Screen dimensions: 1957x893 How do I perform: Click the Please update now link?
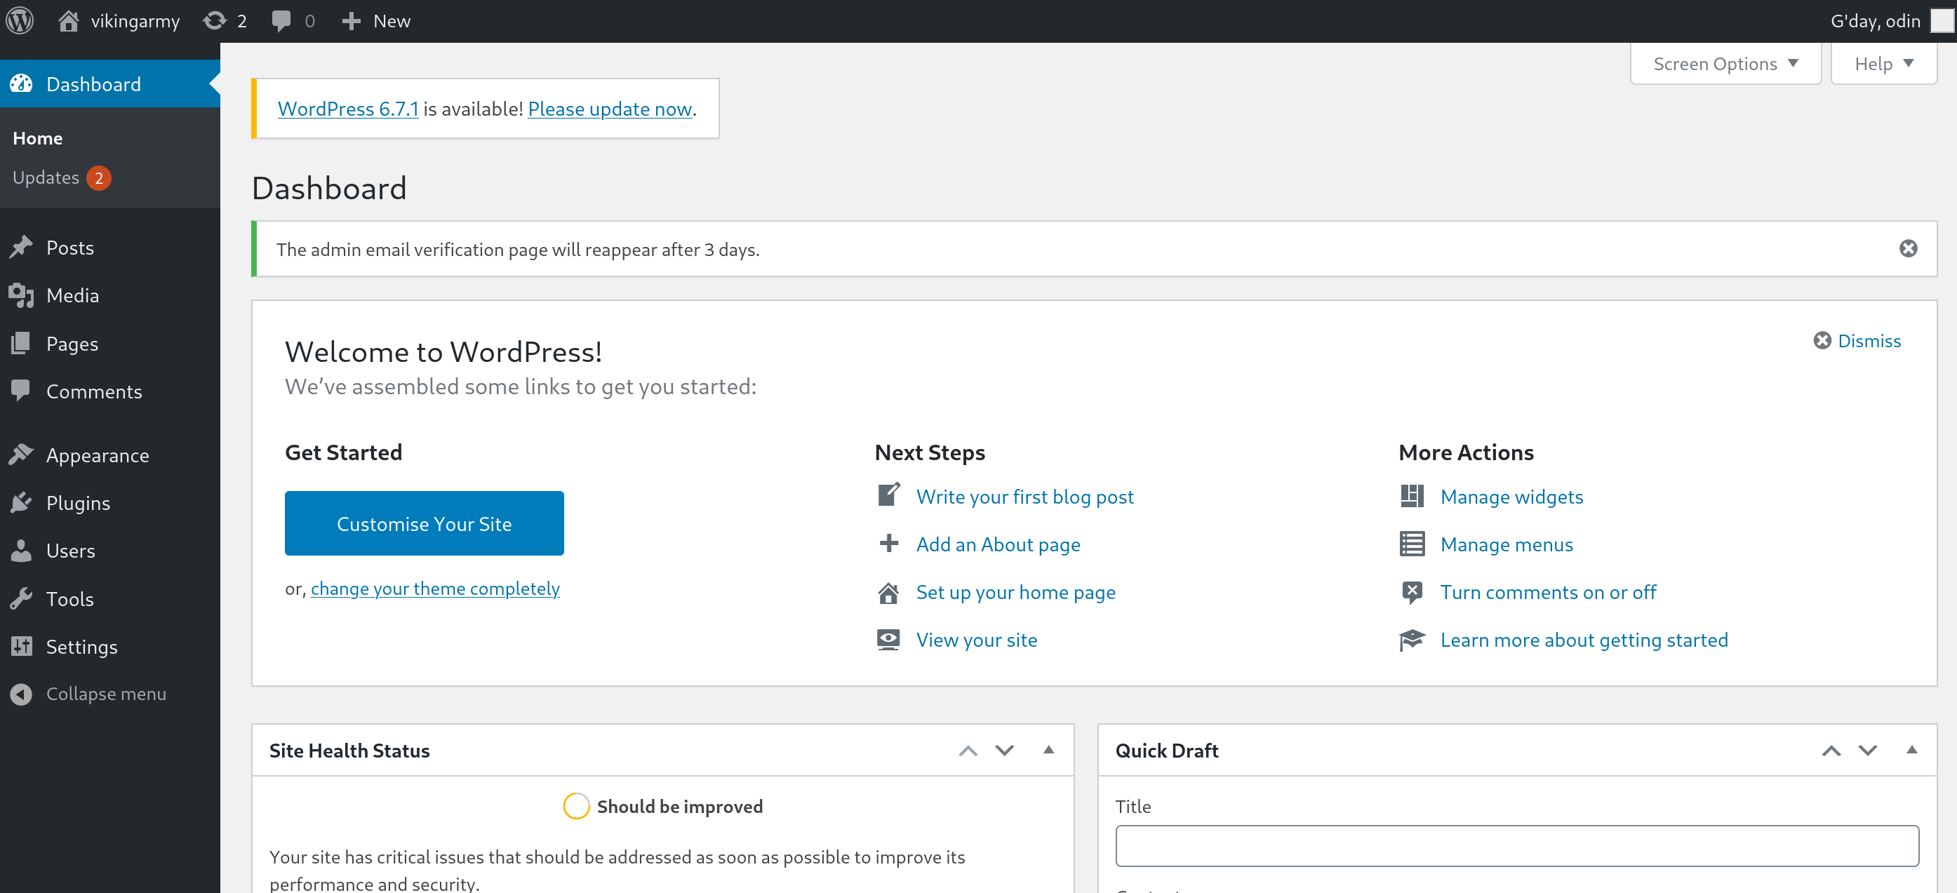pyautogui.click(x=609, y=109)
